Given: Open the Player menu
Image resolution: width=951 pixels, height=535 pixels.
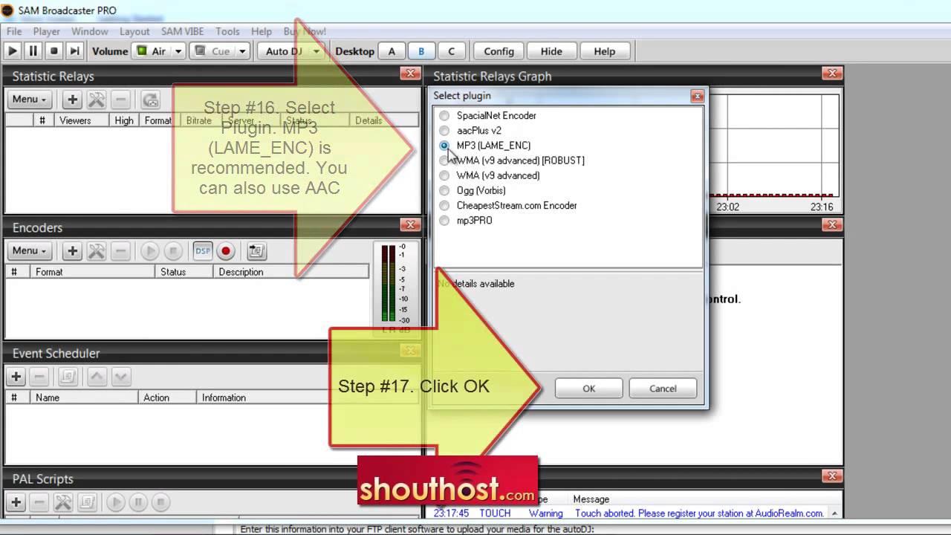Looking at the screenshot, I should pos(46,31).
